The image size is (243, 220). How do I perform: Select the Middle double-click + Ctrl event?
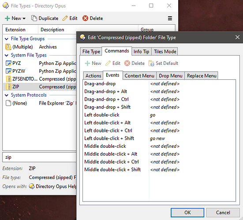[159, 162]
